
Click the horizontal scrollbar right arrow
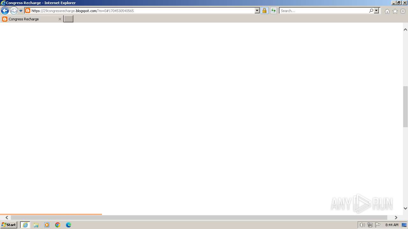click(x=396, y=218)
